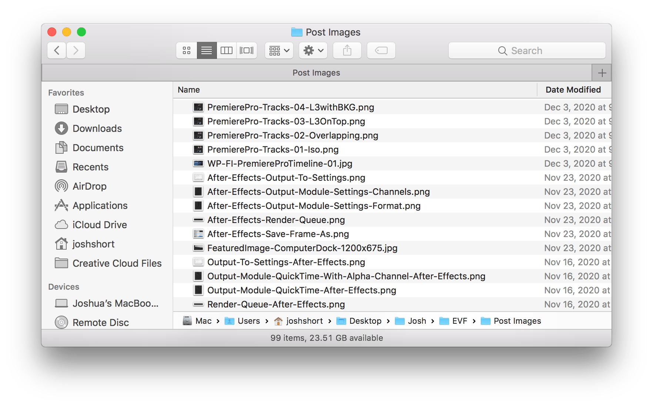Switch to list view

click(x=207, y=50)
